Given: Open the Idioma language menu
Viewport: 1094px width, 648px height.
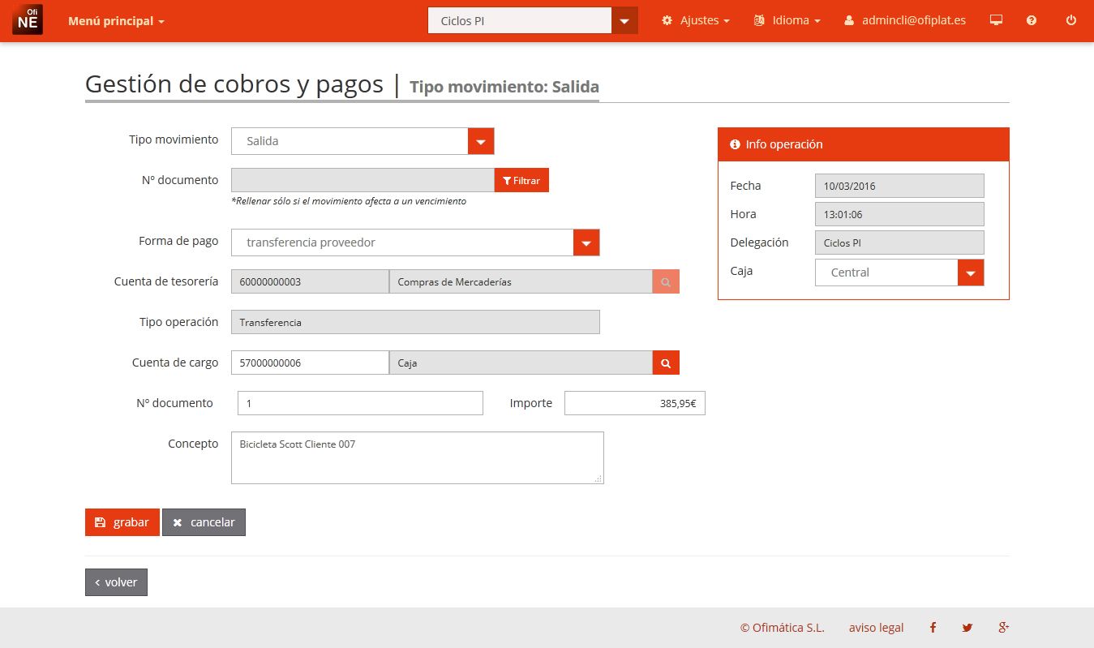Looking at the screenshot, I should pos(787,20).
